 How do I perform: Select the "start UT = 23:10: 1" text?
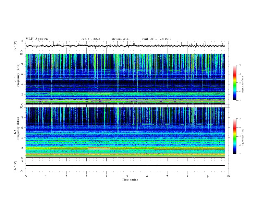coord(157,39)
